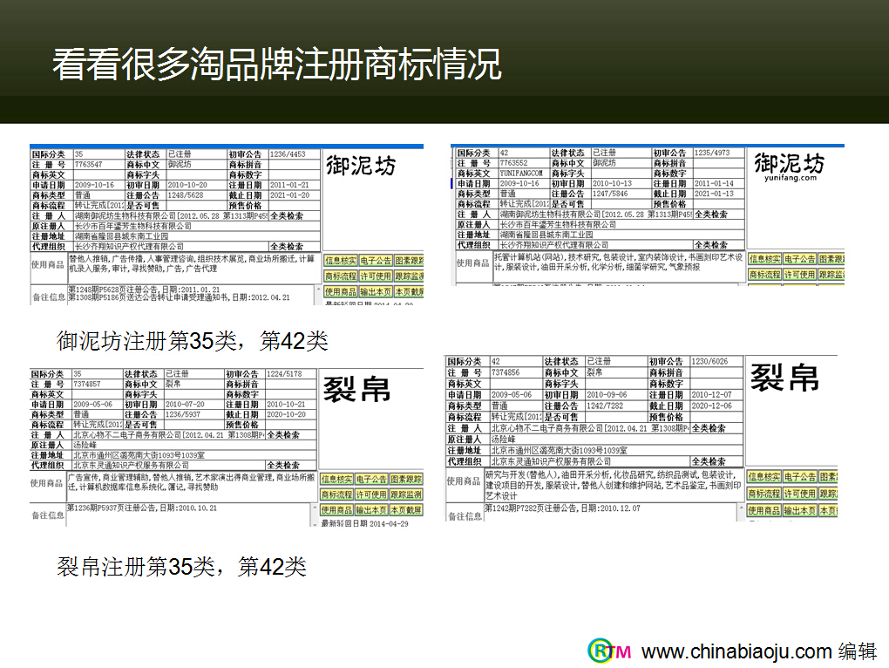This screenshot has width=889, height=668.
Task: Click 输出本页 in the 裂帛 class 42 record
Action: (800, 510)
